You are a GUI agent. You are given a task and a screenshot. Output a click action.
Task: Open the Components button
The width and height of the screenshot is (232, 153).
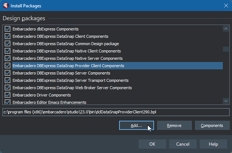(212, 125)
